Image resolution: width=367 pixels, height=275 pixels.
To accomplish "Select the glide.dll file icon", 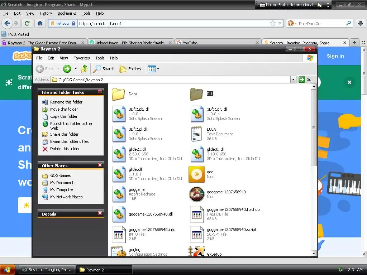I will [x=119, y=174].
